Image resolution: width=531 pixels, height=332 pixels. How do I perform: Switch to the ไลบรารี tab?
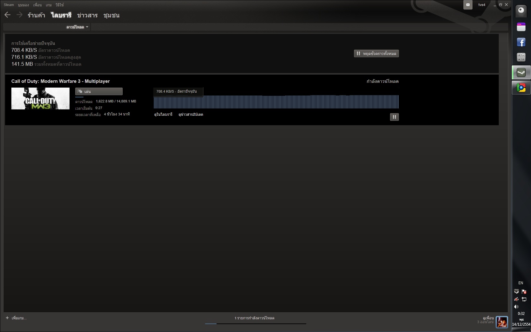click(61, 15)
